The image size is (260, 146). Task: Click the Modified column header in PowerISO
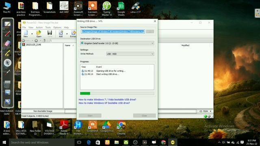[x=185, y=45]
